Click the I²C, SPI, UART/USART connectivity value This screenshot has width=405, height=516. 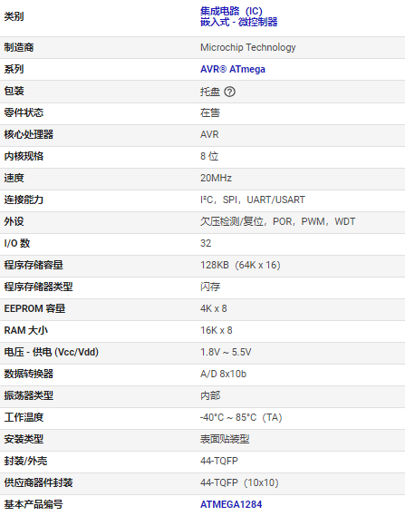click(253, 200)
